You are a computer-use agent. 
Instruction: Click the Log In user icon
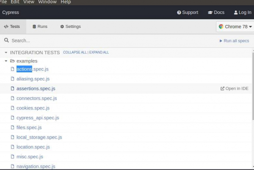pos(236,12)
